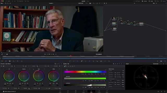Viewport: 167px width, 93px height.
Task: Open the LUTs panel
Action: point(14,1)
